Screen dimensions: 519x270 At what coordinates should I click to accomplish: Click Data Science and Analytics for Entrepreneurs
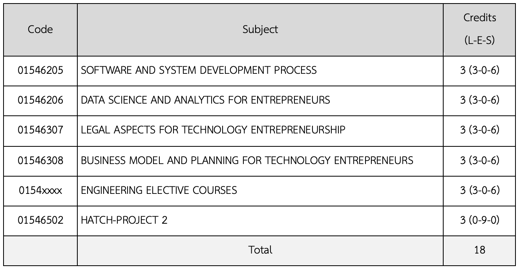click(x=205, y=100)
